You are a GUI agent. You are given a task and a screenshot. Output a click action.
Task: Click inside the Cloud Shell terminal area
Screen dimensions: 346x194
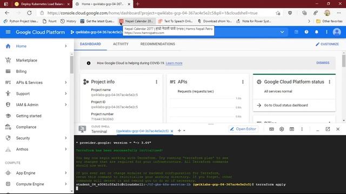210,164
